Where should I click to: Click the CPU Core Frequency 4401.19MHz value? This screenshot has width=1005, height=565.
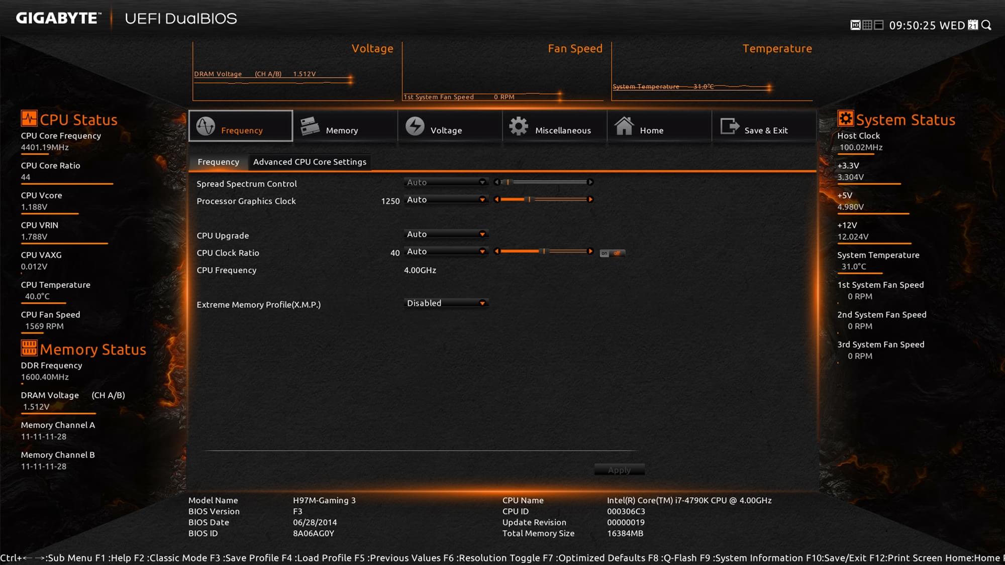point(45,147)
